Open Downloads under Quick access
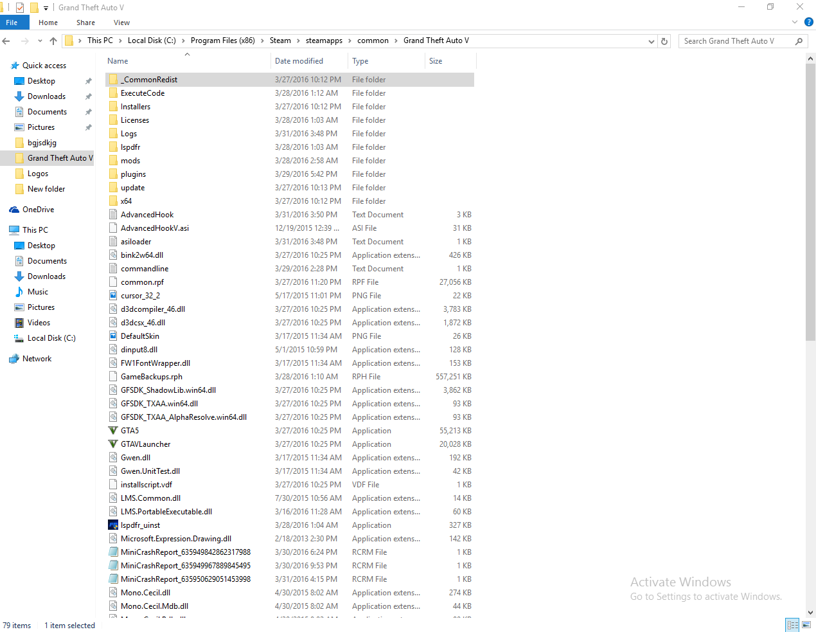This screenshot has height=632, width=816. [x=46, y=96]
